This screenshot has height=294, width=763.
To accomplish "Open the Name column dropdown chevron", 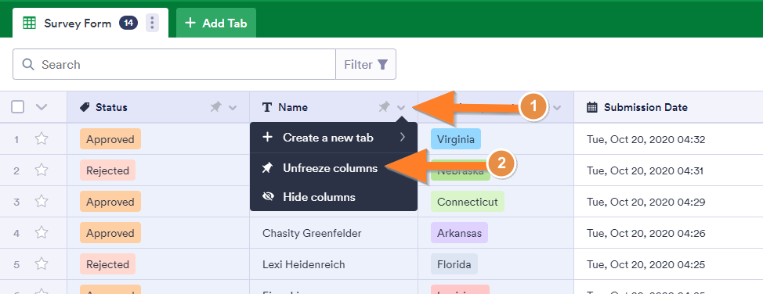I will coord(401,107).
